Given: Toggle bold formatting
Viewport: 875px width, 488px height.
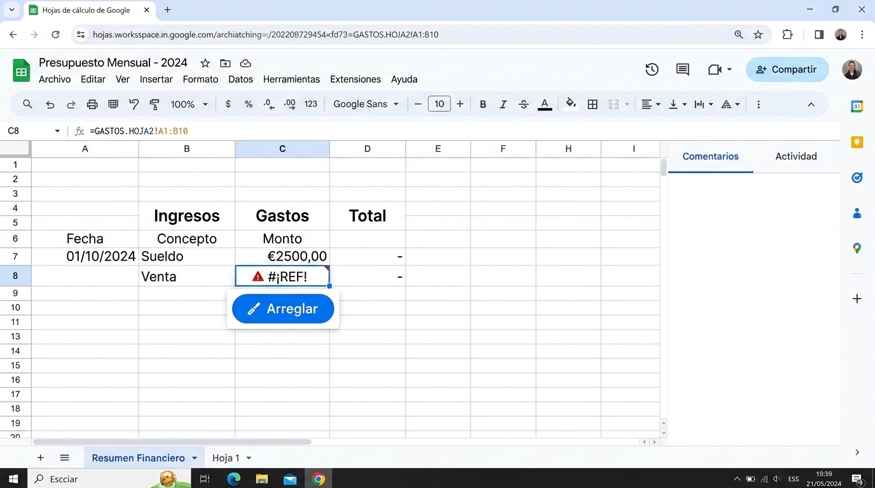Looking at the screenshot, I should [x=483, y=104].
